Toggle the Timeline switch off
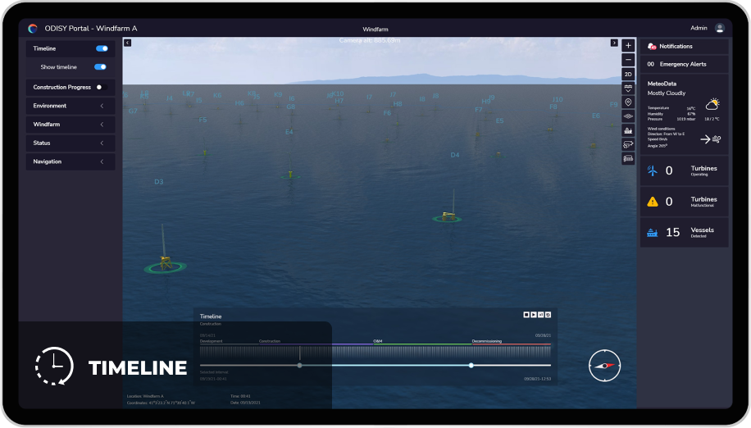Viewport: 751px width, 428px height. coord(102,48)
